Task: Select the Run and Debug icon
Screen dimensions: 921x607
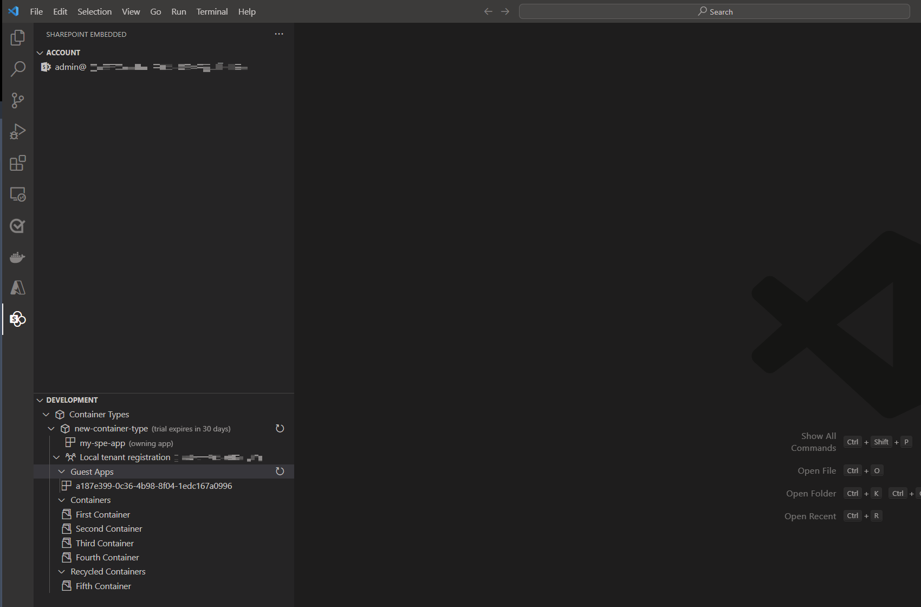Action: [18, 132]
